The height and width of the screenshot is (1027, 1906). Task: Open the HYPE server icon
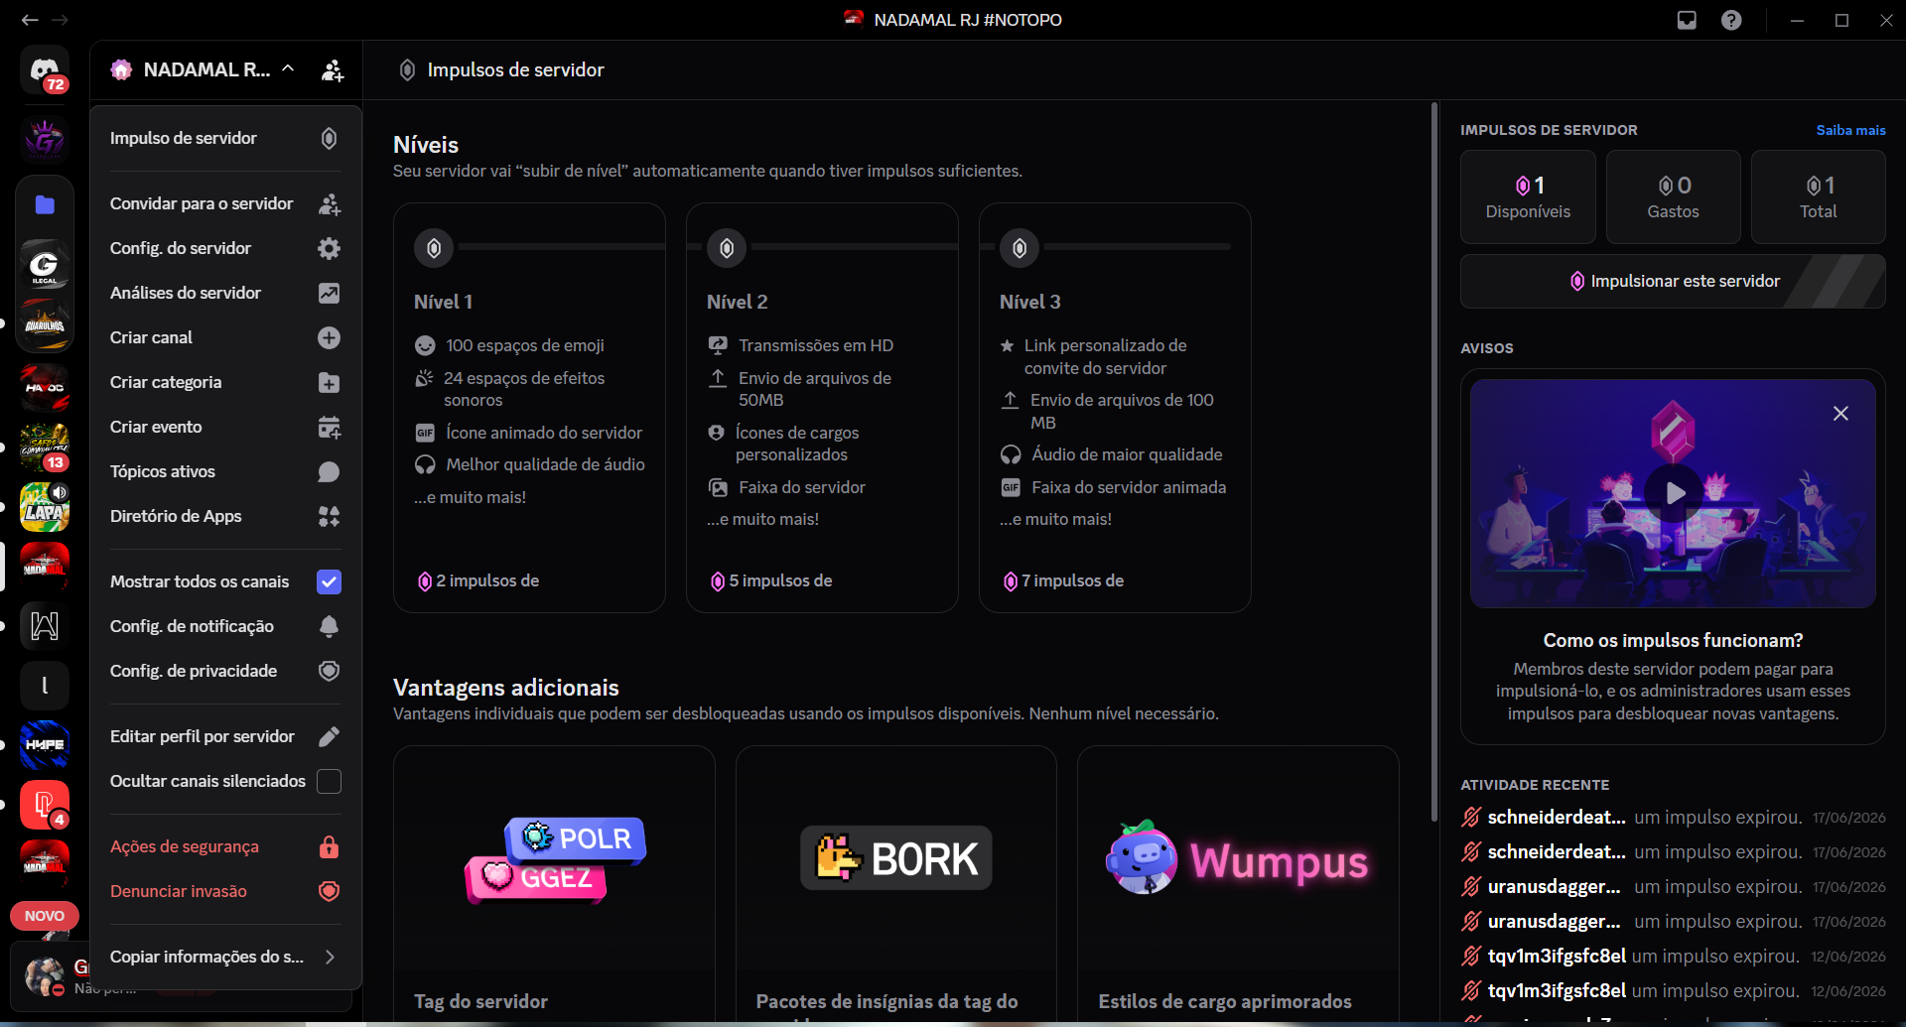pos(45,745)
